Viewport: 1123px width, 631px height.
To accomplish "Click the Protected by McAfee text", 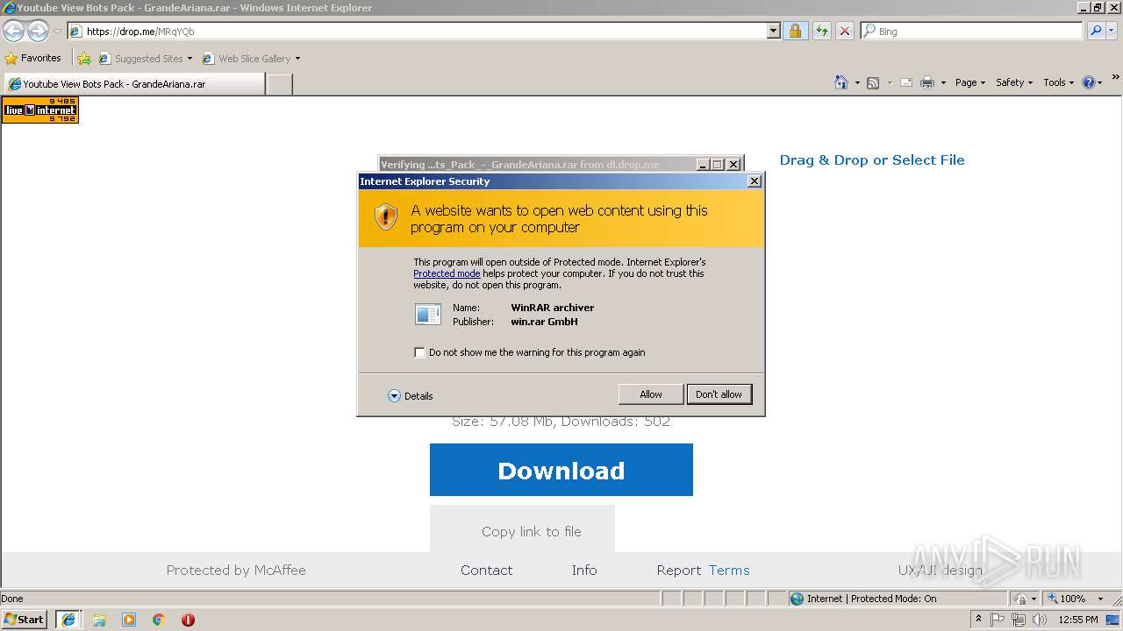I will coord(236,570).
